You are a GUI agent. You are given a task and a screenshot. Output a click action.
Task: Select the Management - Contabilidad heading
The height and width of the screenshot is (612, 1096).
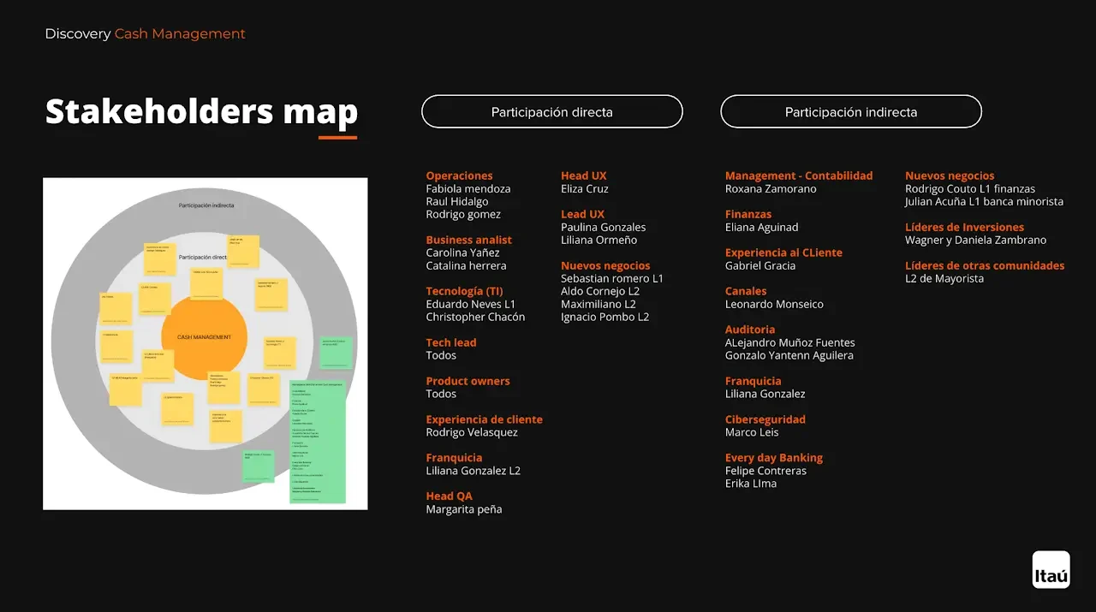[x=798, y=175]
